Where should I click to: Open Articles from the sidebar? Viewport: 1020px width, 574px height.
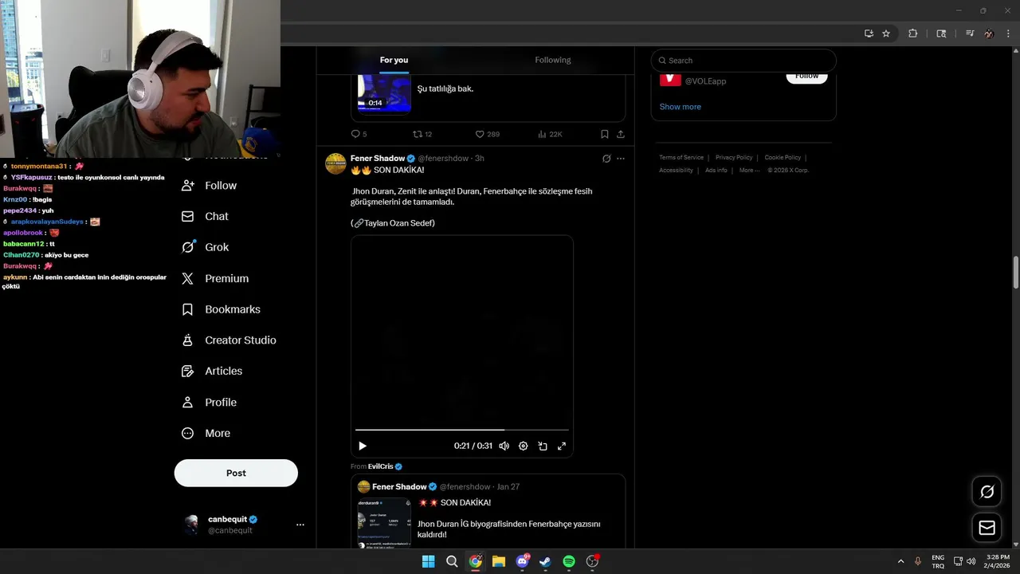click(212, 371)
